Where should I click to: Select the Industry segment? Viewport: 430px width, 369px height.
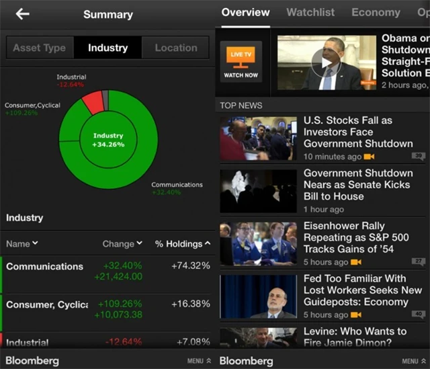pos(107,48)
